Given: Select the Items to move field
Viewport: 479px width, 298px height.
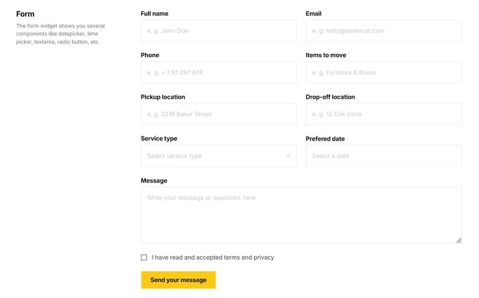Looking at the screenshot, I should pos(383,72).
